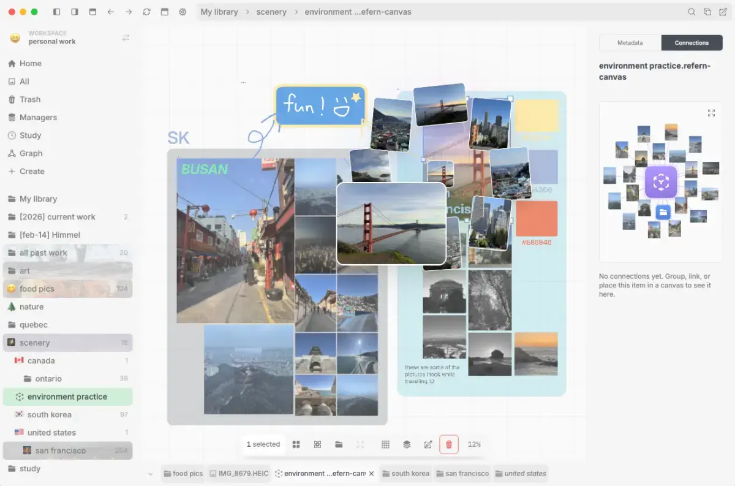Screen dimensions: 735x486
Task: Click the blue folder node in the graph
Action: point(663,212)
